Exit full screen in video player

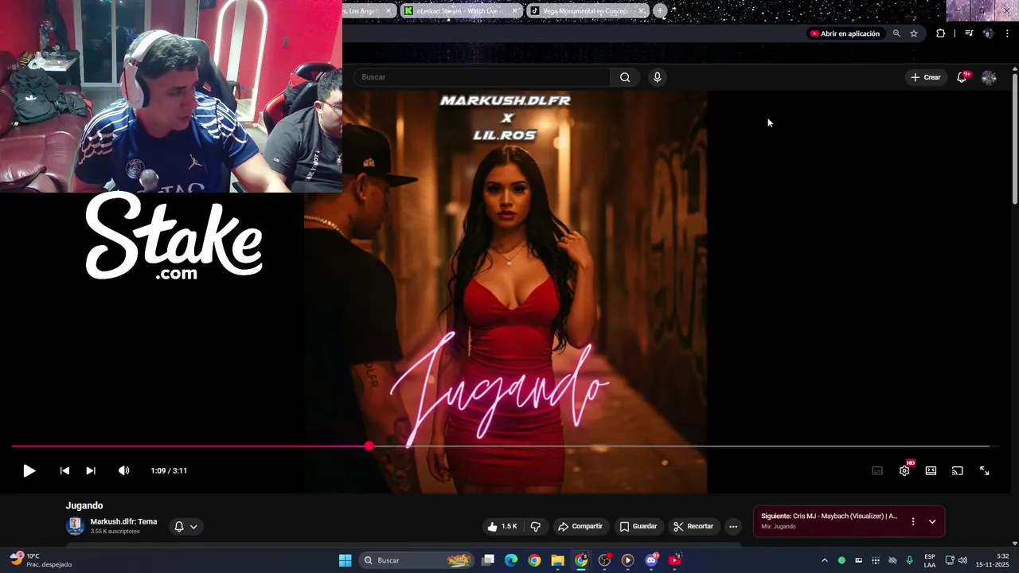(984, 470)
